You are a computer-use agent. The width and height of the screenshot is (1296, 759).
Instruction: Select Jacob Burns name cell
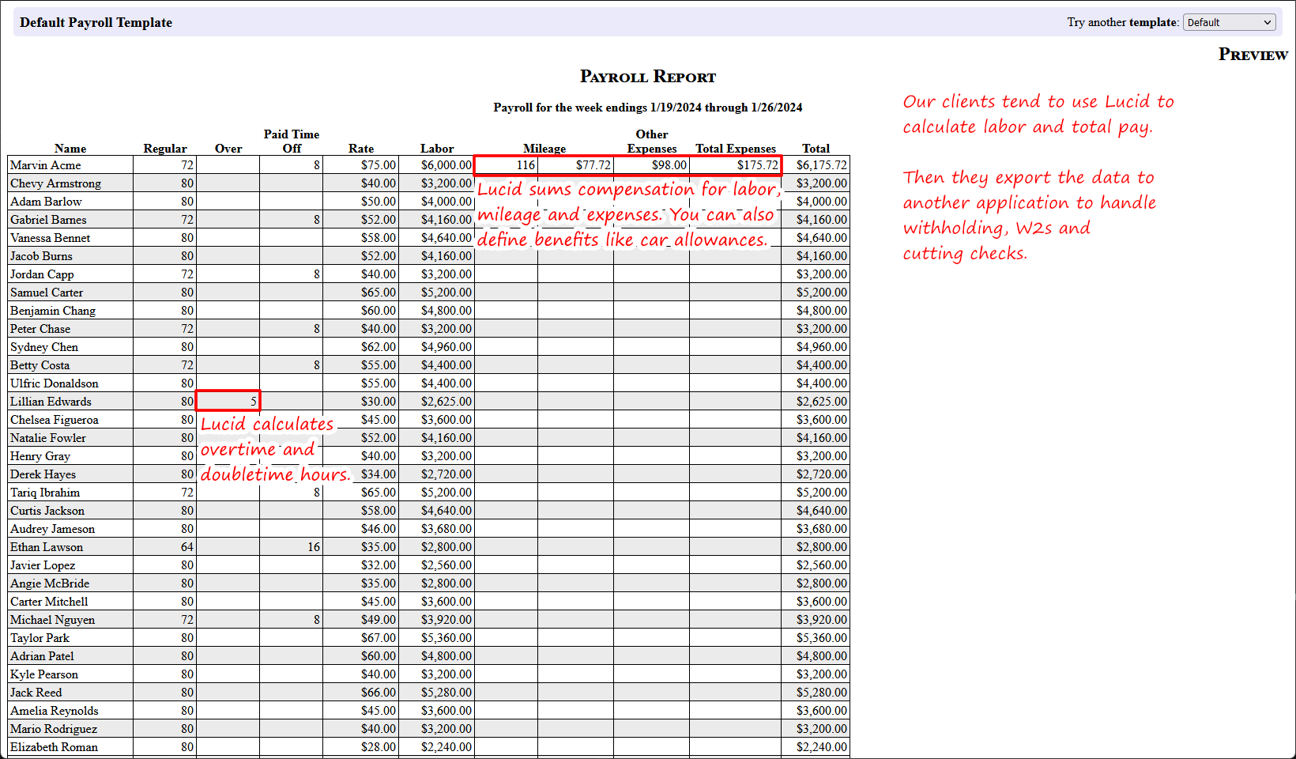pos(70,256)
